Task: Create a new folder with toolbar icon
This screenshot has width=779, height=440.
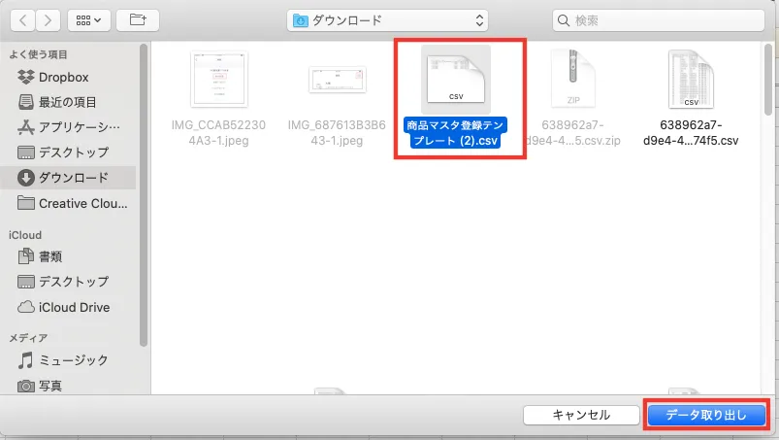Action: [x=138, y=20]
